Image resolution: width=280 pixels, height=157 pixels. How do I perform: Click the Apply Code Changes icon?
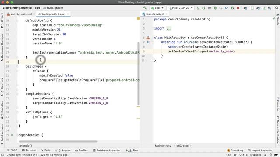(210, 8)
